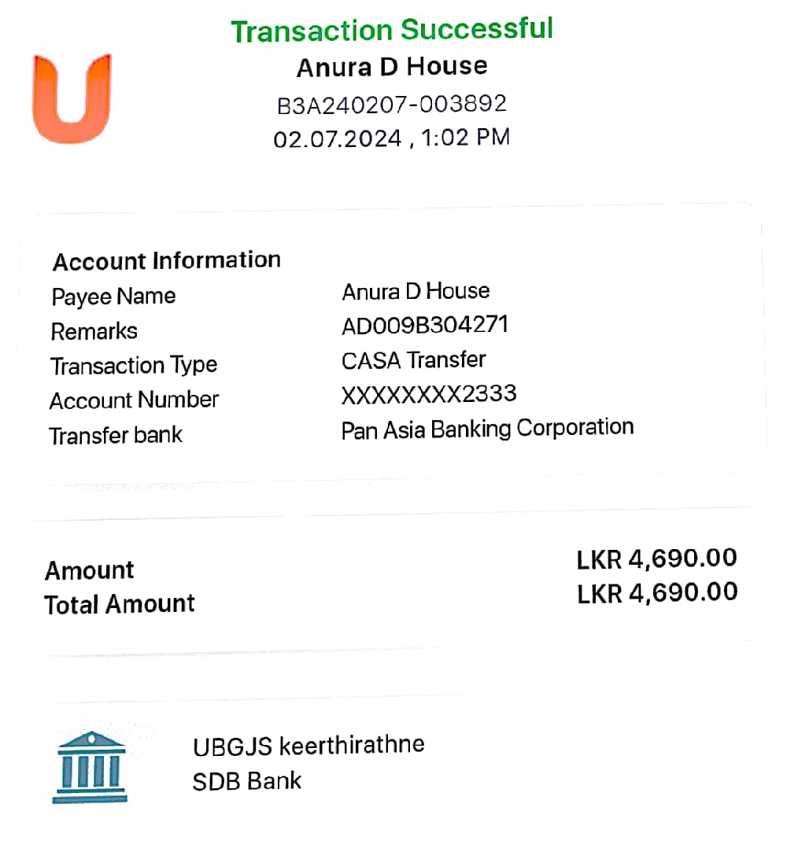
Task: Click the blue bank building icon
Action: pos(90,767)
